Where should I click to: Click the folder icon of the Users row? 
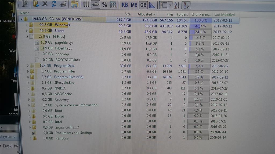[31, 31]
